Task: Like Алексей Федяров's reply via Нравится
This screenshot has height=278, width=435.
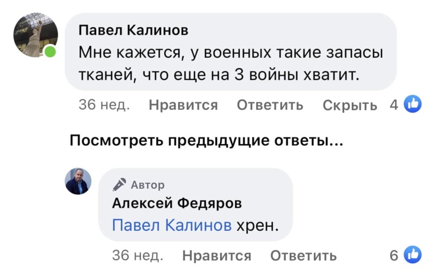Action: tap(217, 255)
